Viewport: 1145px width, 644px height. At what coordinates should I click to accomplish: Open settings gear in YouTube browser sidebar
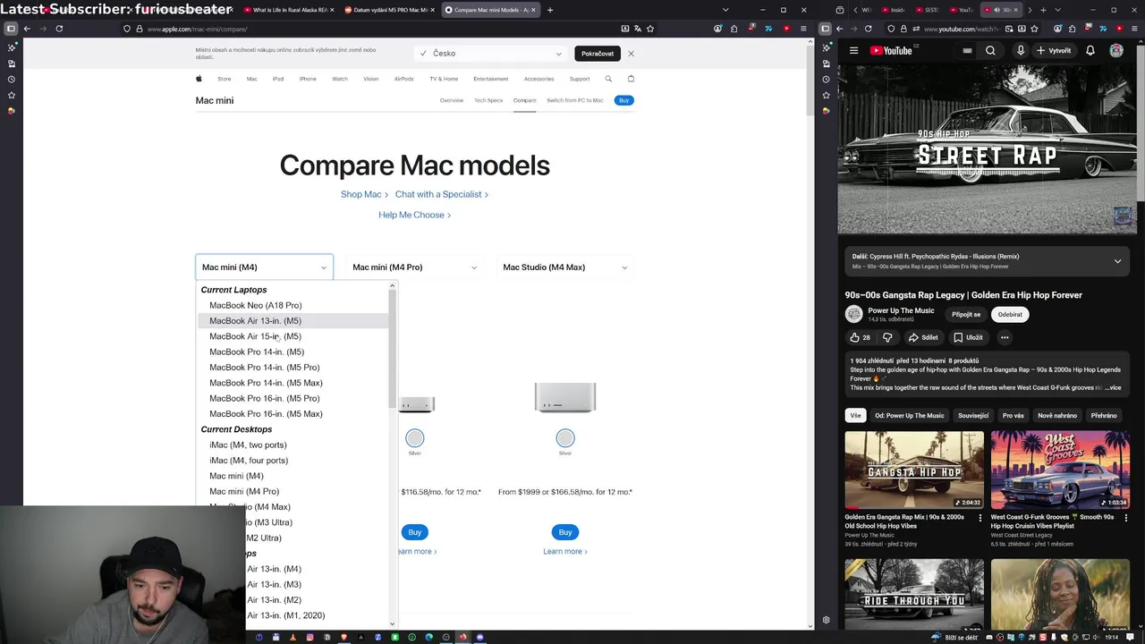click(826, 620)
